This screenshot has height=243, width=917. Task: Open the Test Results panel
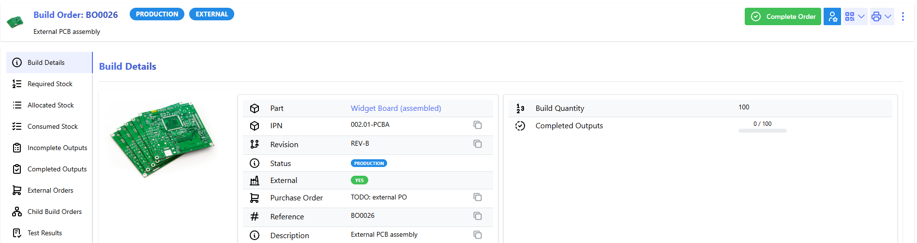pos(45,233)
